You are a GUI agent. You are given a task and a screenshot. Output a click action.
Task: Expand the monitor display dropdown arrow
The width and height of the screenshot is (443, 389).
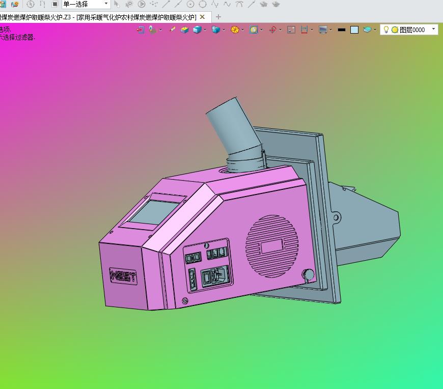[x=330, y=30]
